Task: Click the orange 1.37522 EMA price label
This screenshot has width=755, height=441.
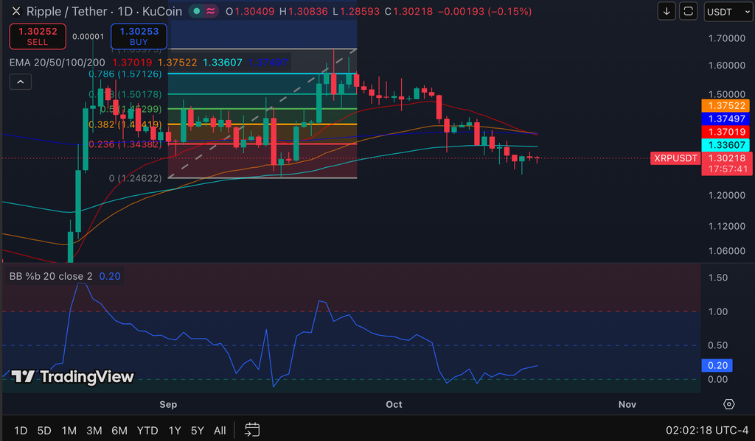Action: pos(726,105)
